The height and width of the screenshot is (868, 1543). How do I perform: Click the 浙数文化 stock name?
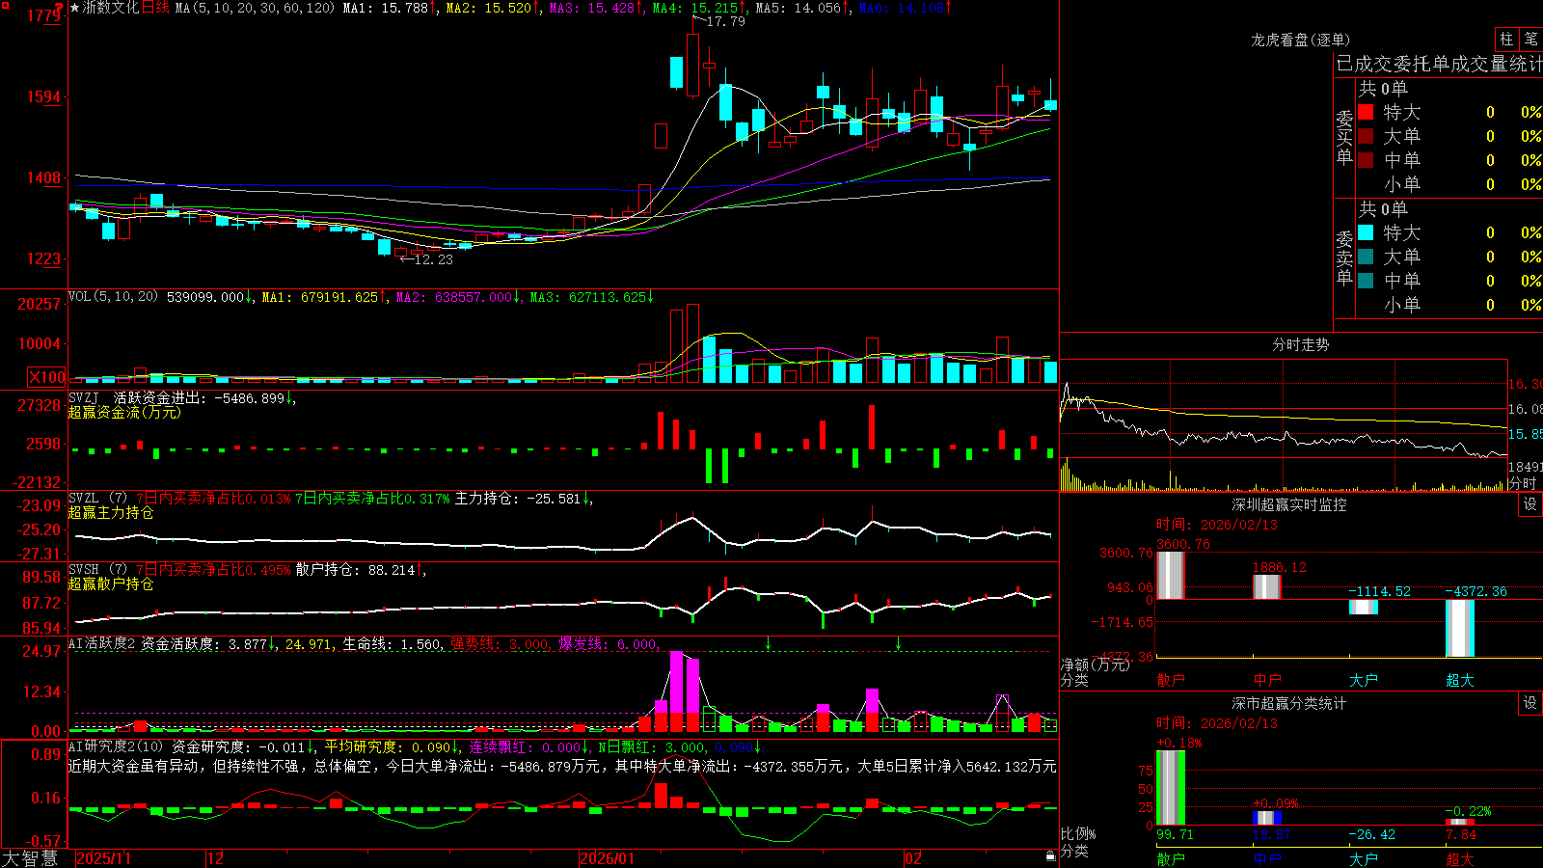(x=110, y=8)
